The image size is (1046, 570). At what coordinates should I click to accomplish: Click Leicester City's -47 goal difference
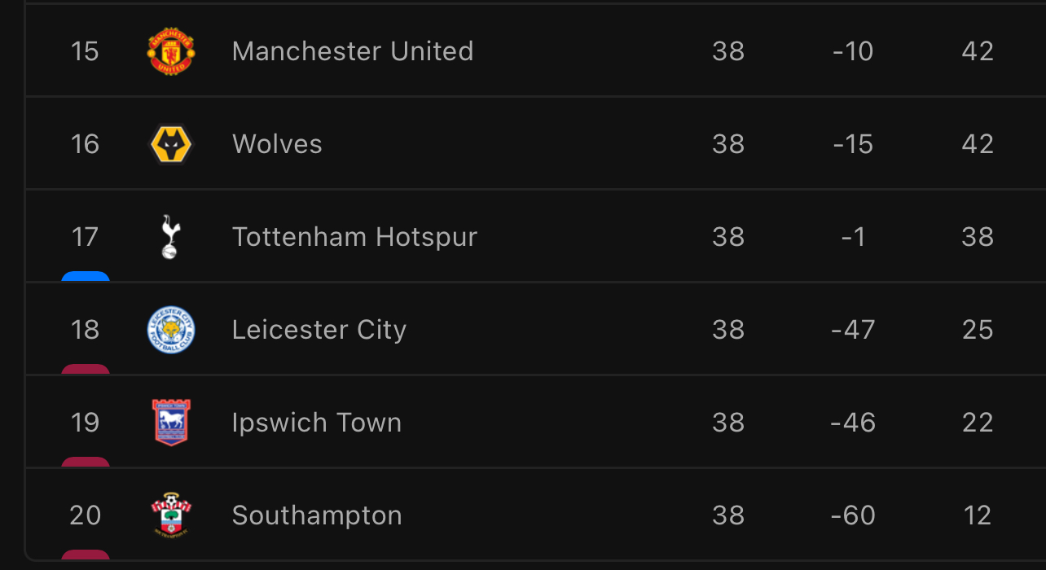[x=853, y=330]
